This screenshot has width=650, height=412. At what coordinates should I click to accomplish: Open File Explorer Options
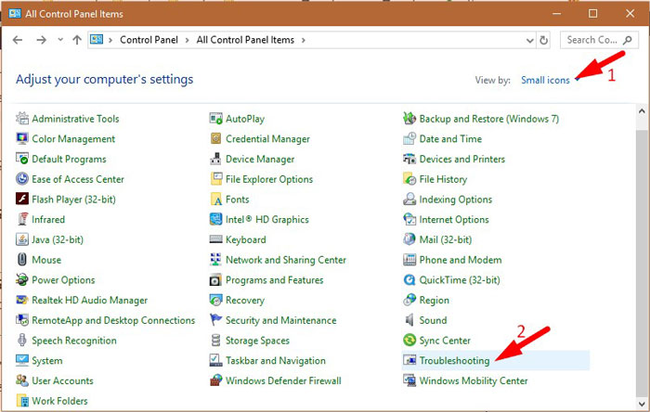(x=269, y=179)
